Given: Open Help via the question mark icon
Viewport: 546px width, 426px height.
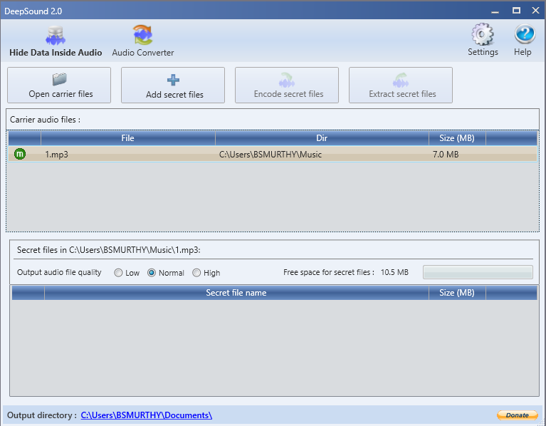Looking at the screenshot, I should (x=525, y=34).
